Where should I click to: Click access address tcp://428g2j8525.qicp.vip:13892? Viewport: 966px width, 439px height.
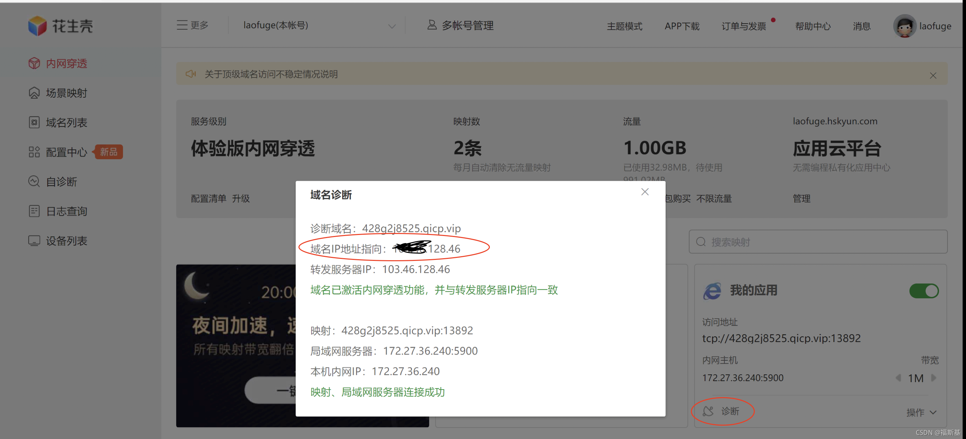tap(781, 338)
